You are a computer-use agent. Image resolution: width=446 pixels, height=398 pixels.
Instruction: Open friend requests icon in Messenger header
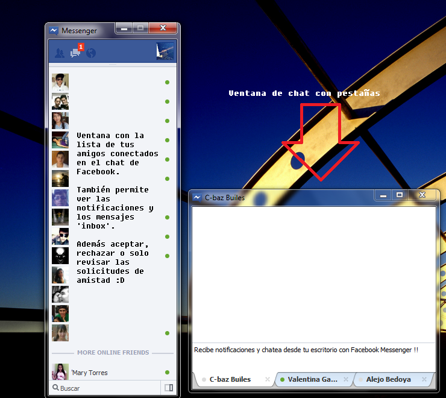click(60, 53)
